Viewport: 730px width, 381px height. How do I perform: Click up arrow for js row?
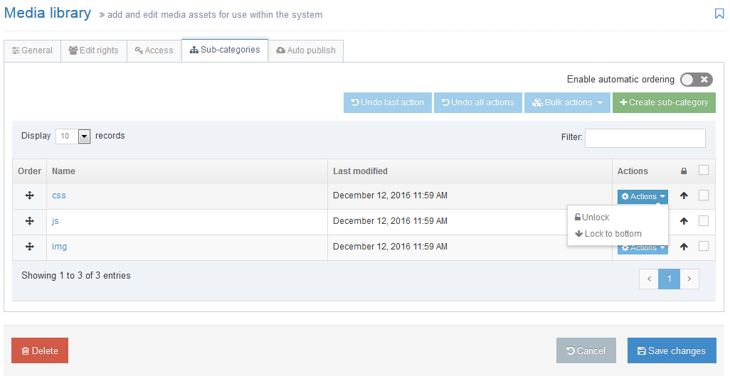coord(684,221)
